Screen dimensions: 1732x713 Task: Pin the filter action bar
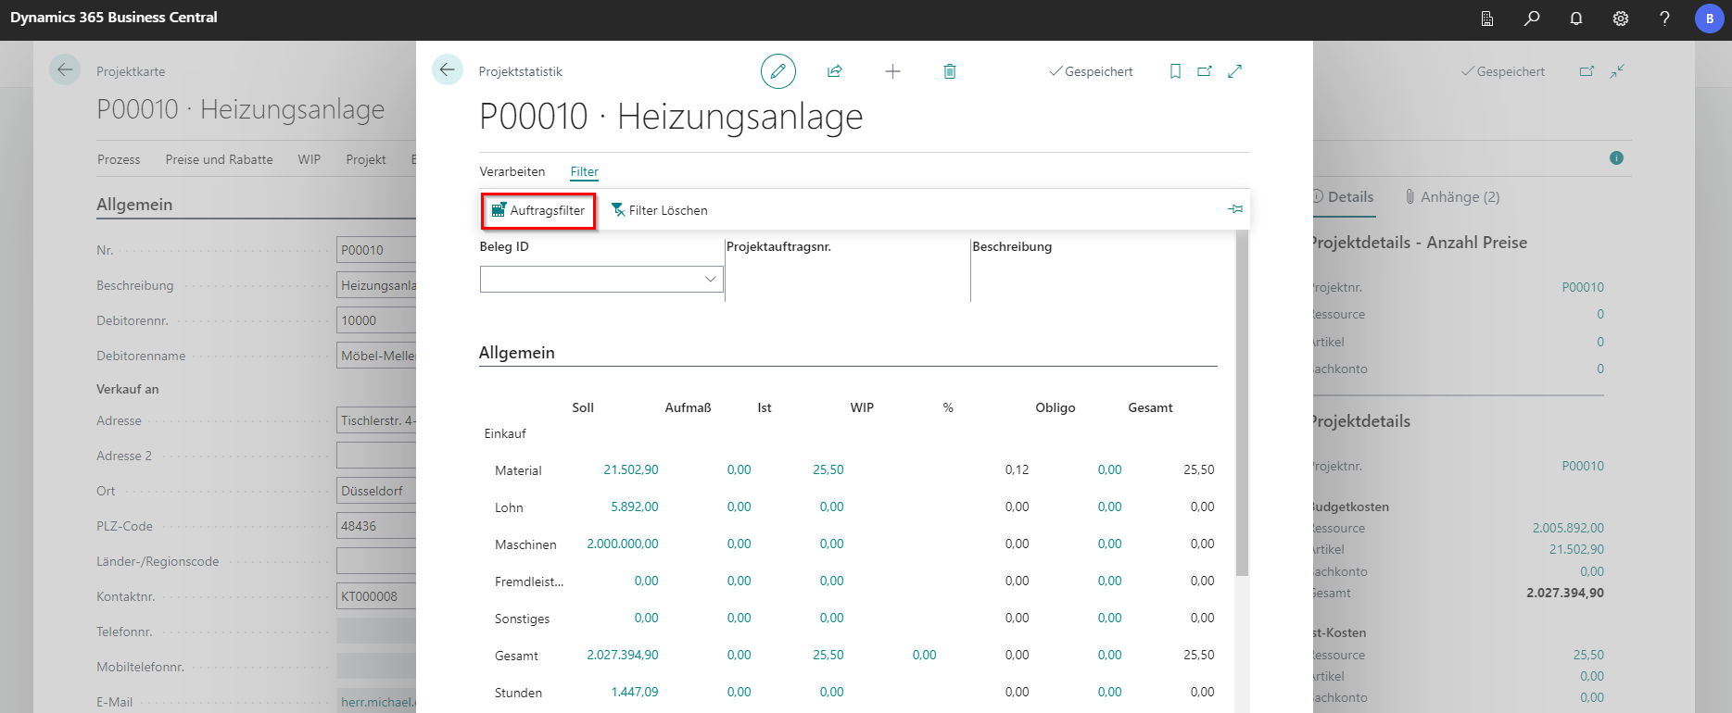(1234, 209)
